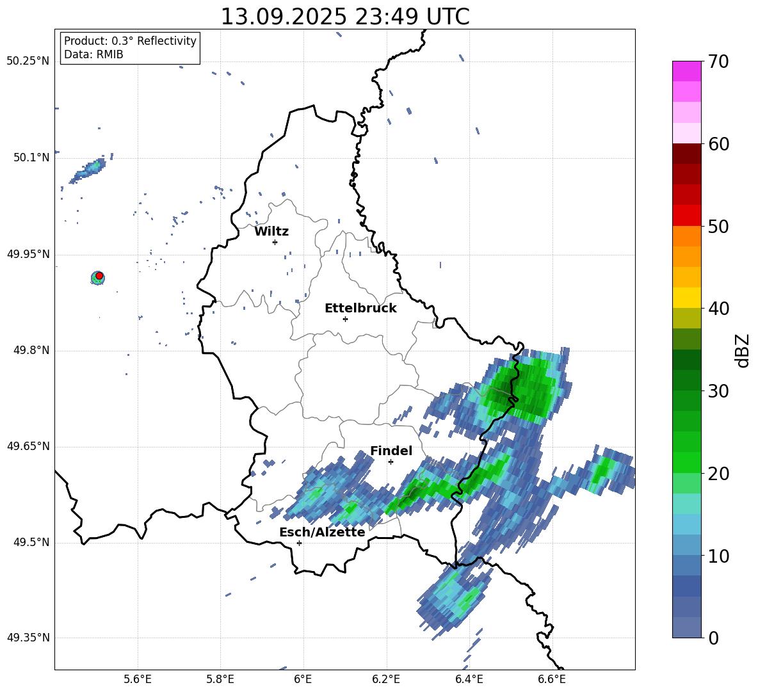Click the 'Data: RMIB' label

tap(93, 54)
